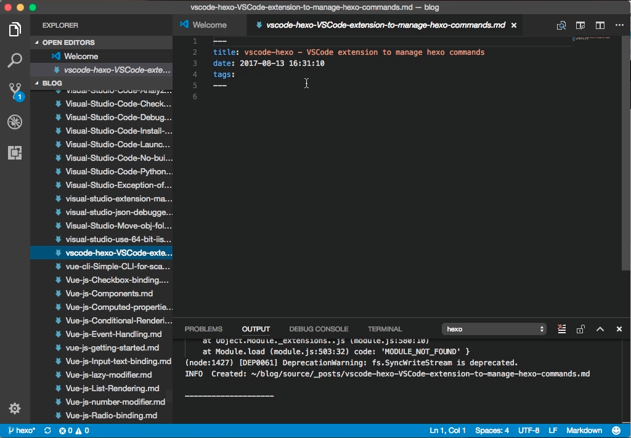Open Visual-Studio-Code-Debug file
This screenshot has width=631, height=438.
[102, 118]
